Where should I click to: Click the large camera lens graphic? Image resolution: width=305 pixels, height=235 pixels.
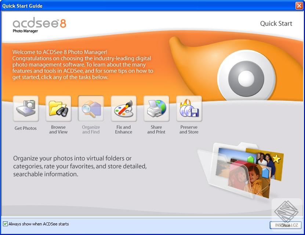pyautogui.click(x=246, y=76)
